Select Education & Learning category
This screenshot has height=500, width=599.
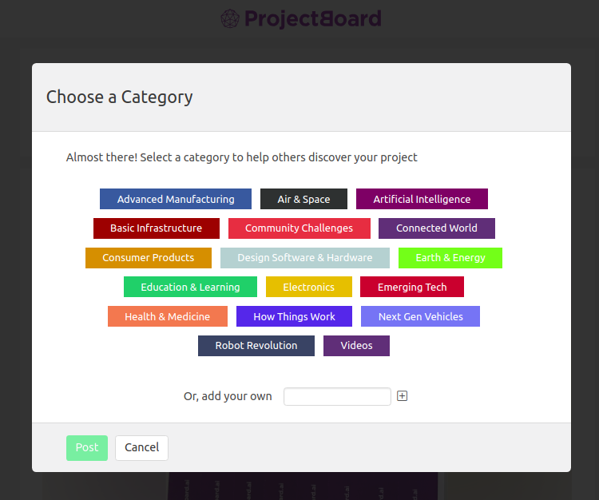(190, 287)
